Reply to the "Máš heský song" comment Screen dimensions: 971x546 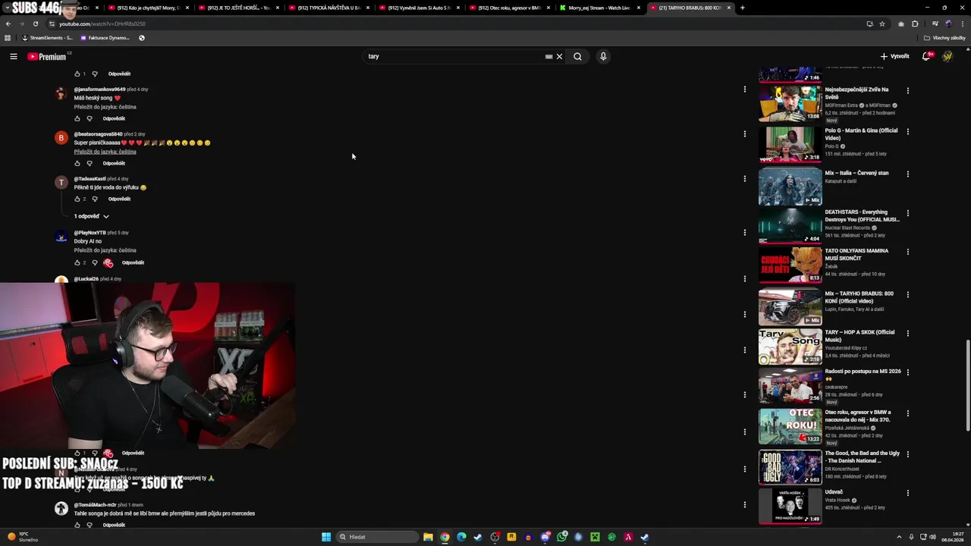tap(114, 118)
